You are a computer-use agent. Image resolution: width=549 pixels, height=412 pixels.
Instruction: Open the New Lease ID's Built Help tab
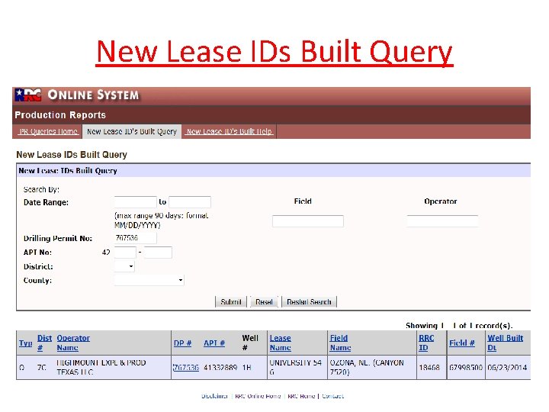[x=230, y=132]
